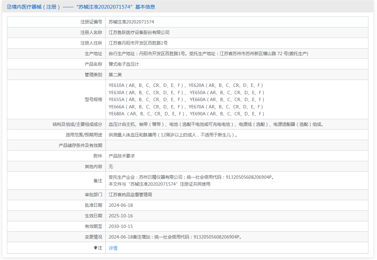This screenshot has height=260, width=377.
Task: Click the 生产地址 production address text
Action: (208, 54)
